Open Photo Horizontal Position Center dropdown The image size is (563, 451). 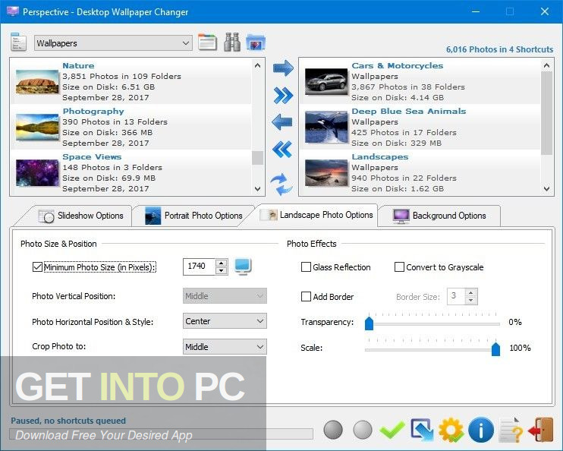225,321
